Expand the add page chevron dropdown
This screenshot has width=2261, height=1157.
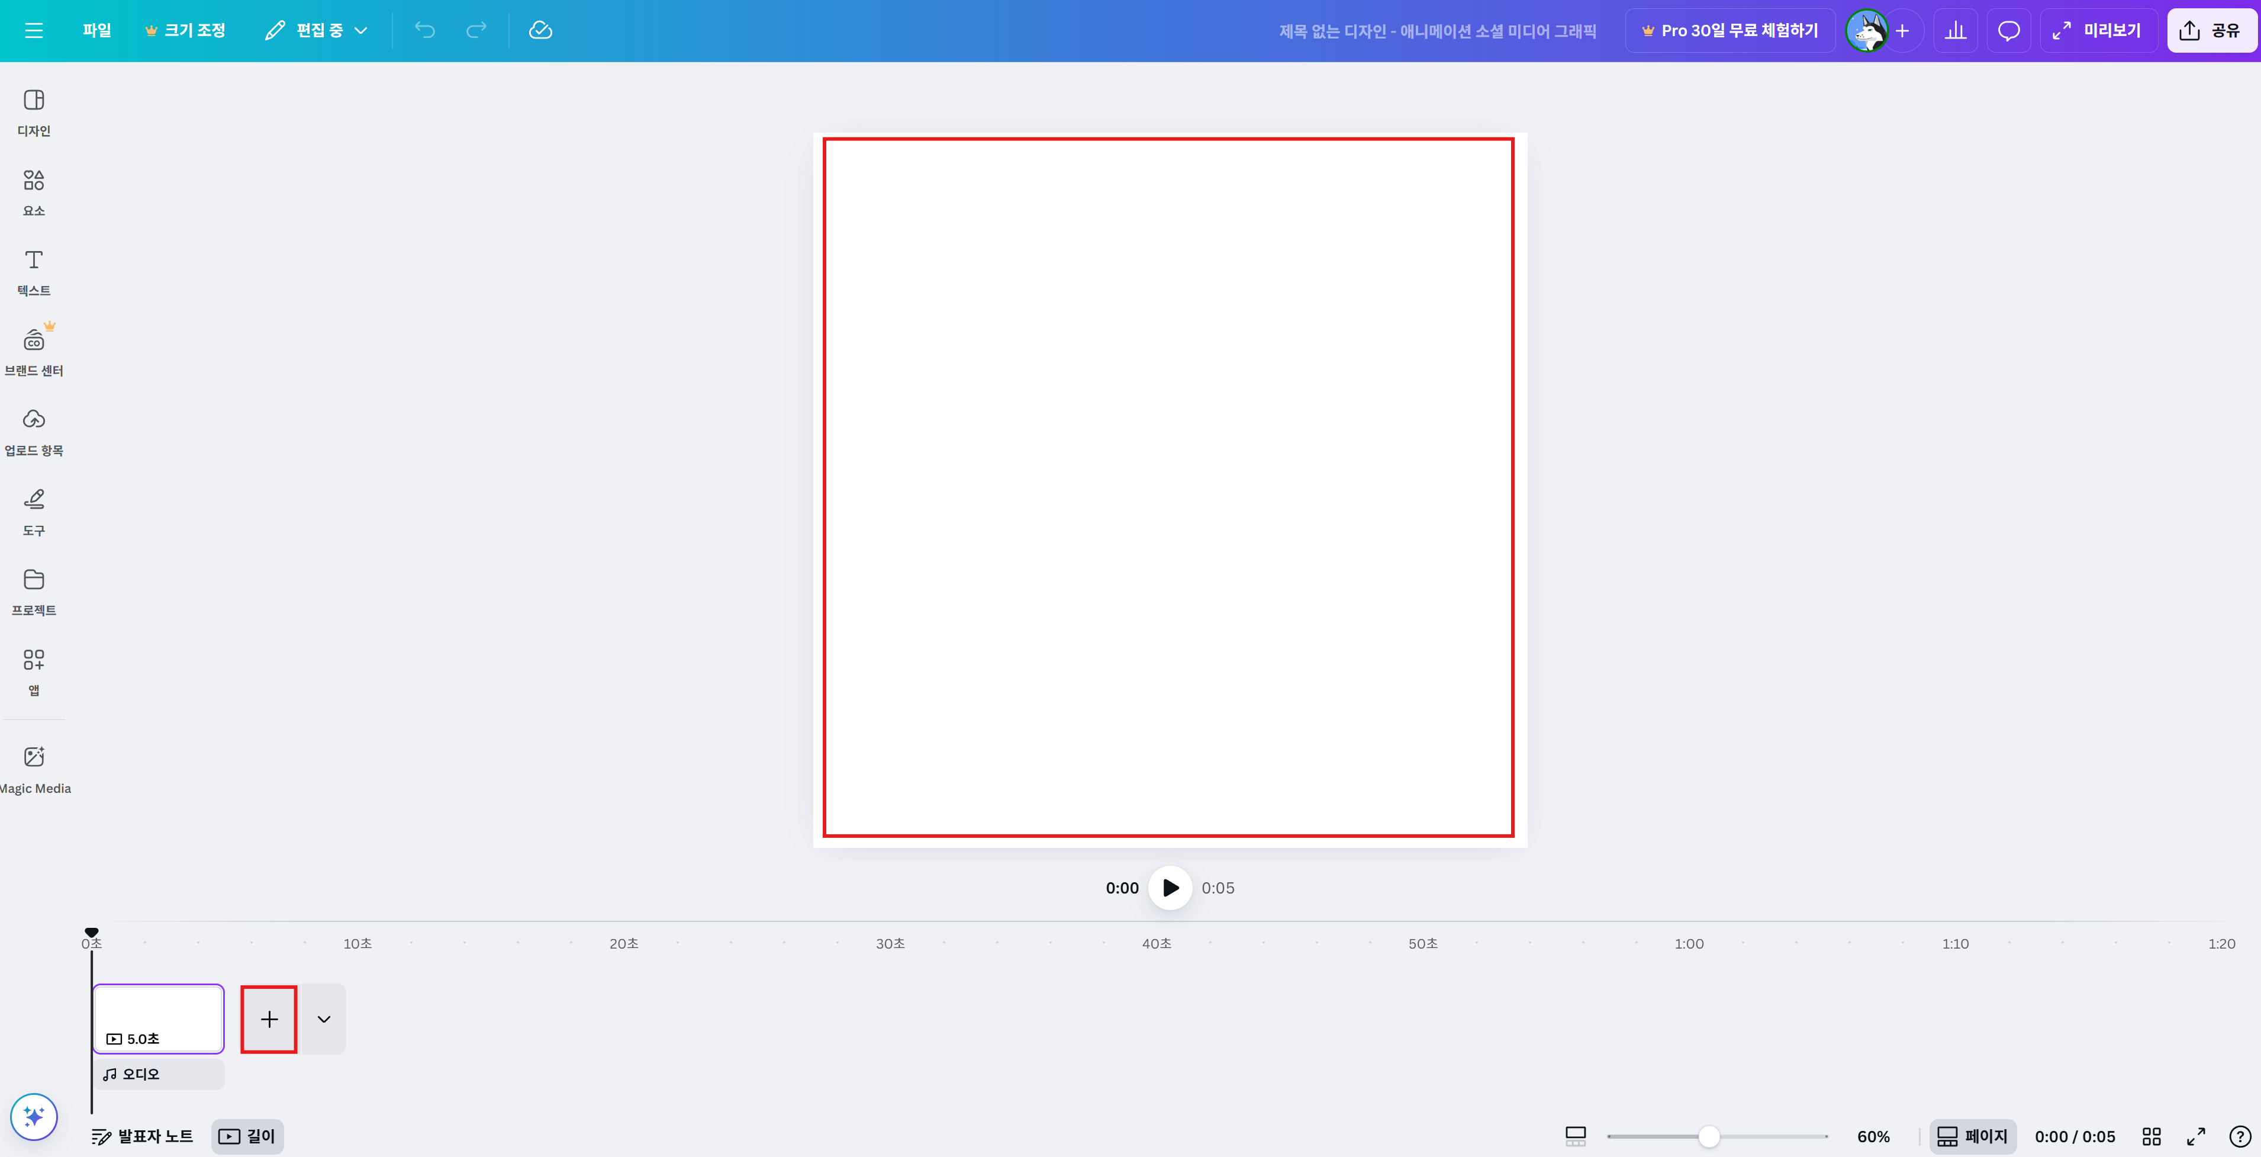coord(324,1019)
